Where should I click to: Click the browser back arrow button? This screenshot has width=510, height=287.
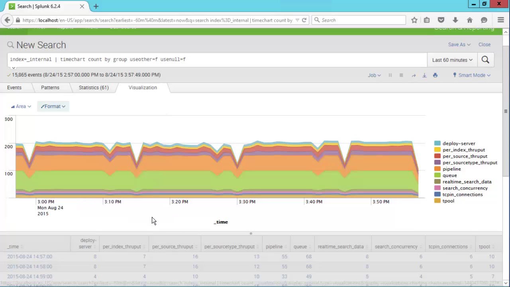(x=7, y=20)
